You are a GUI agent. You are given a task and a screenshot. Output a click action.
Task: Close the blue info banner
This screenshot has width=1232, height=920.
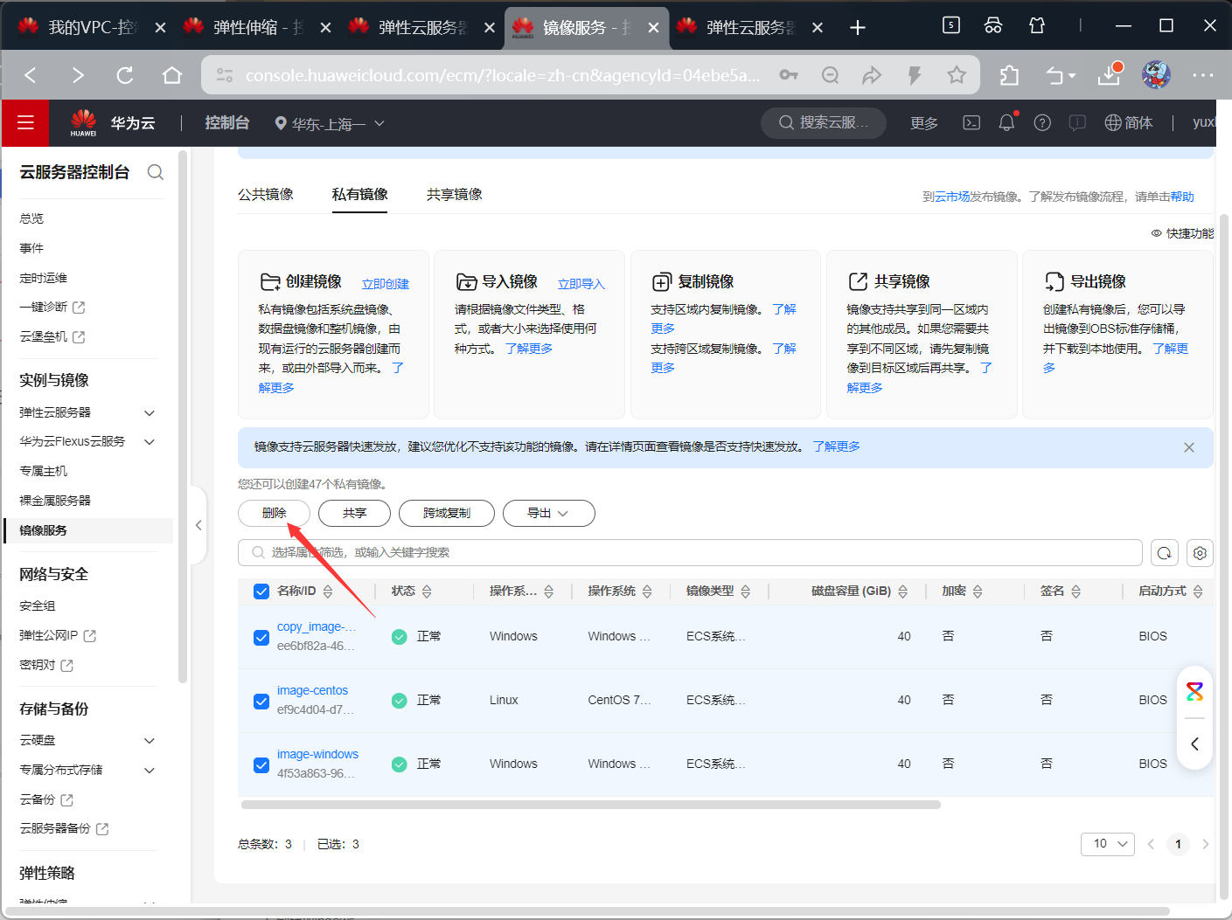(1189, 447)
